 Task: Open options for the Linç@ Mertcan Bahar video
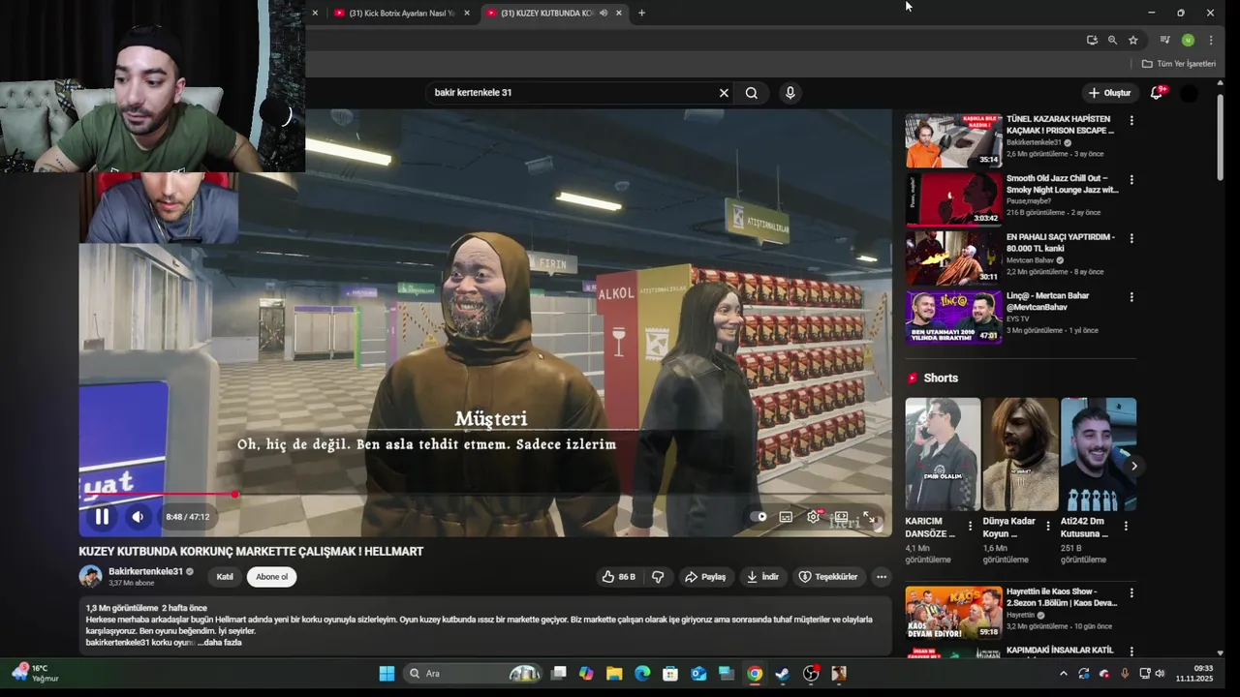point(1131,297)
